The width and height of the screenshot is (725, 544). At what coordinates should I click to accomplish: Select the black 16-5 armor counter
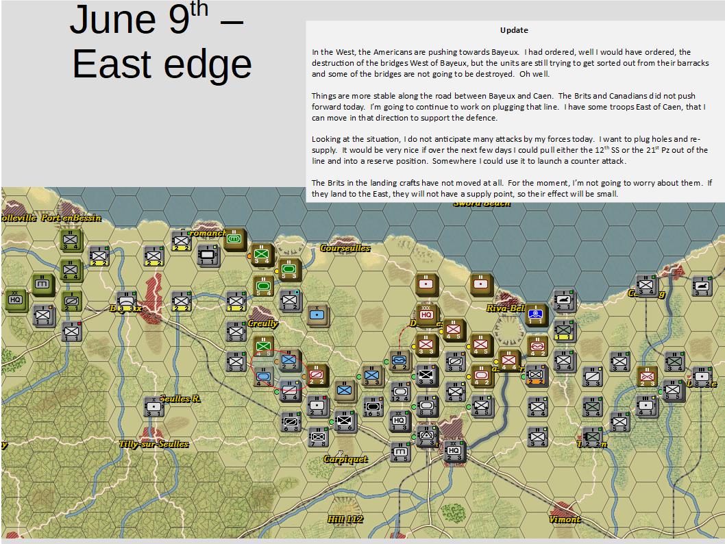click(x=373, y=407)
